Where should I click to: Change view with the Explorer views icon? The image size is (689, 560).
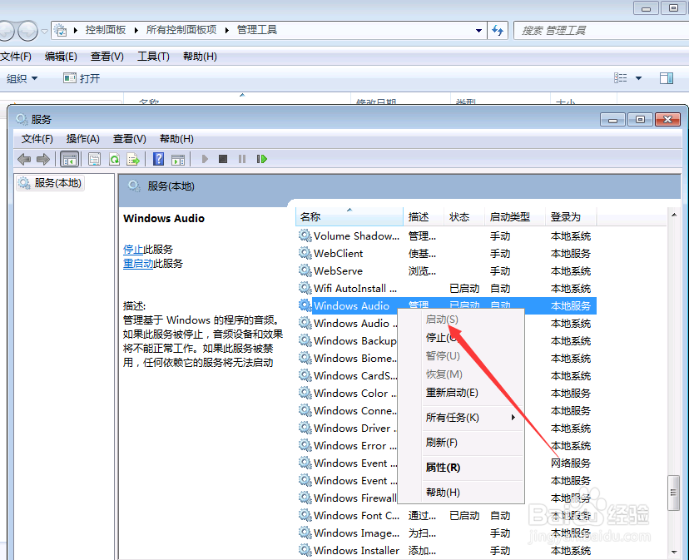click(620, 77)
